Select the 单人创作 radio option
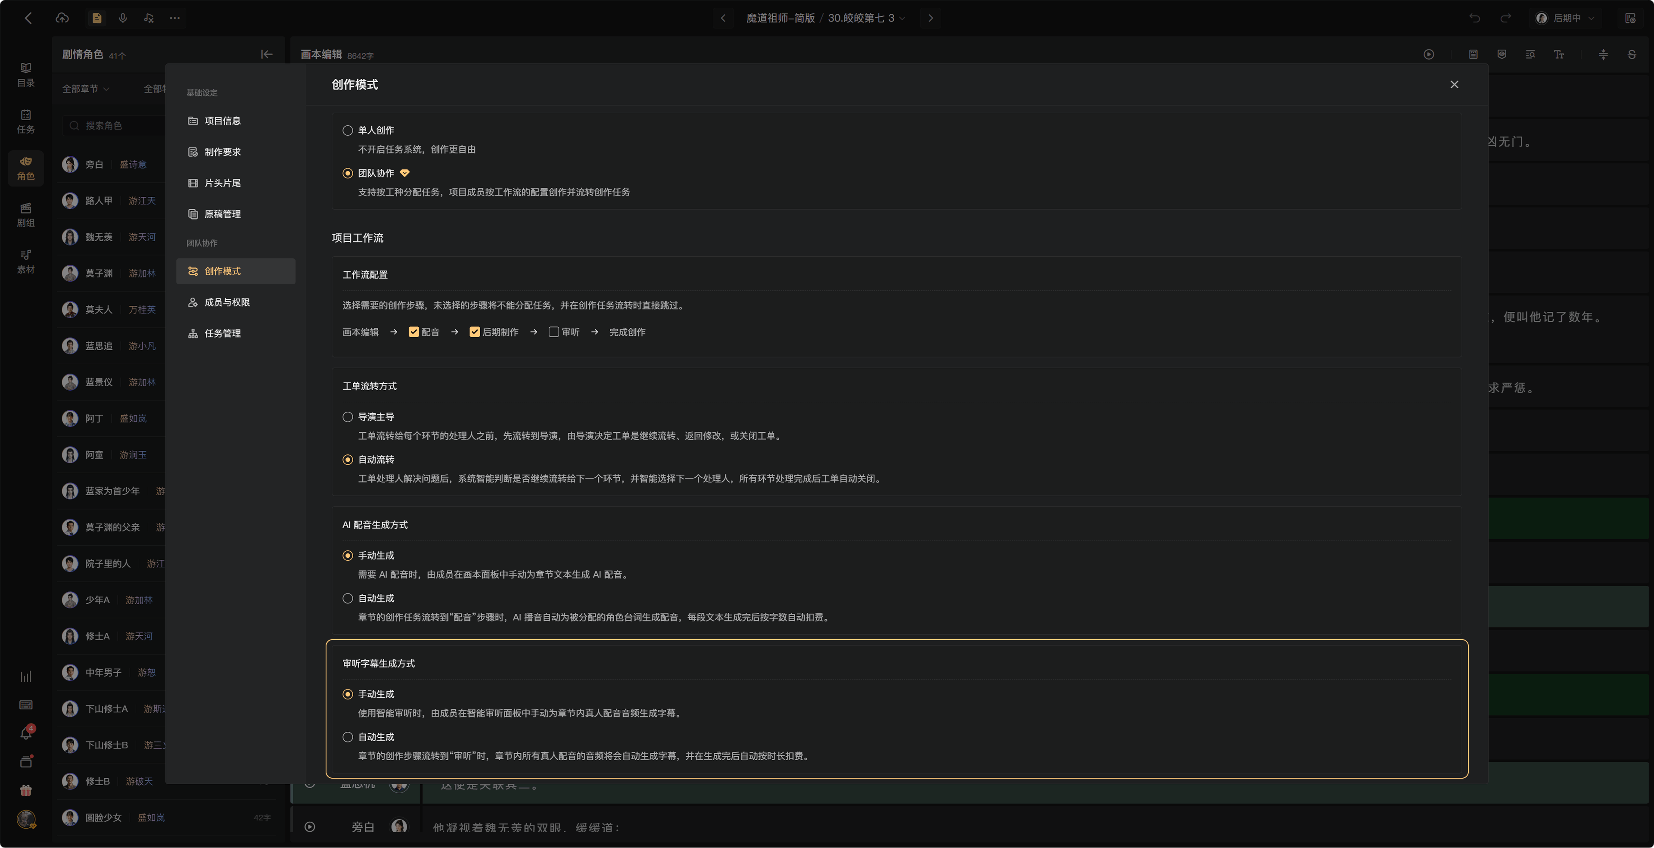 [x=347, y=130]
